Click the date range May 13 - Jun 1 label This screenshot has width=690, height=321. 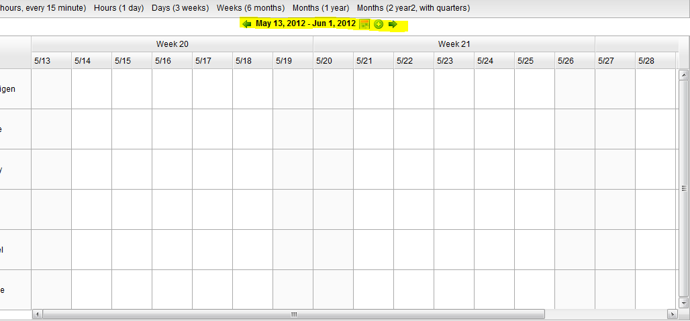[x=305, y=24]
